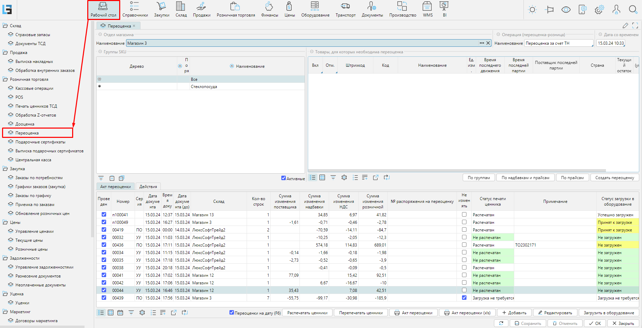Open the Магазин 3 selection ellipsis

point(482,43)
